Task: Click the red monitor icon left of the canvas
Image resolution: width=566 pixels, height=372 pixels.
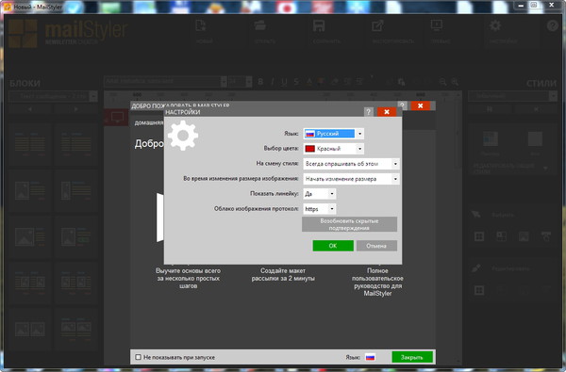Action: (x=117, y=117)
